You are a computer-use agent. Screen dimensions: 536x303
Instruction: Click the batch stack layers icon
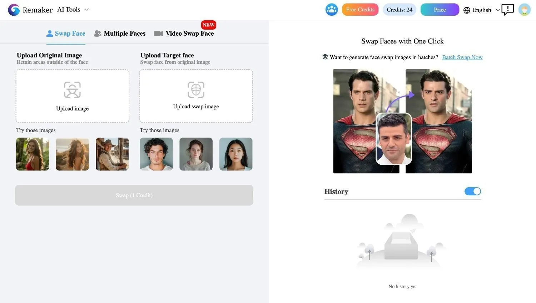(x=325, y=57)
